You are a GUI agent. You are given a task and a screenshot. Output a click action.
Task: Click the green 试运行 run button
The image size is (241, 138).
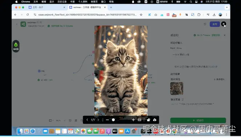tap(198, 120)
